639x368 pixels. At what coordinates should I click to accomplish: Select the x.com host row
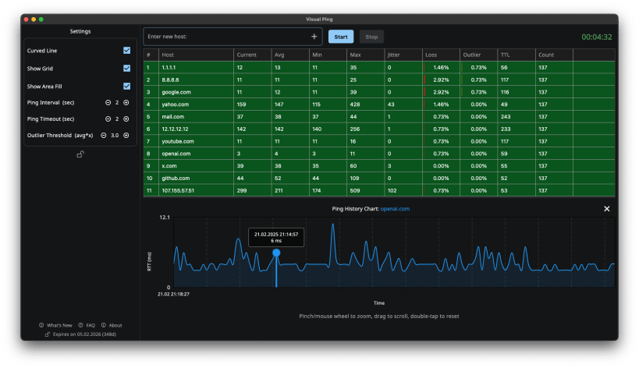pos(379,166)
